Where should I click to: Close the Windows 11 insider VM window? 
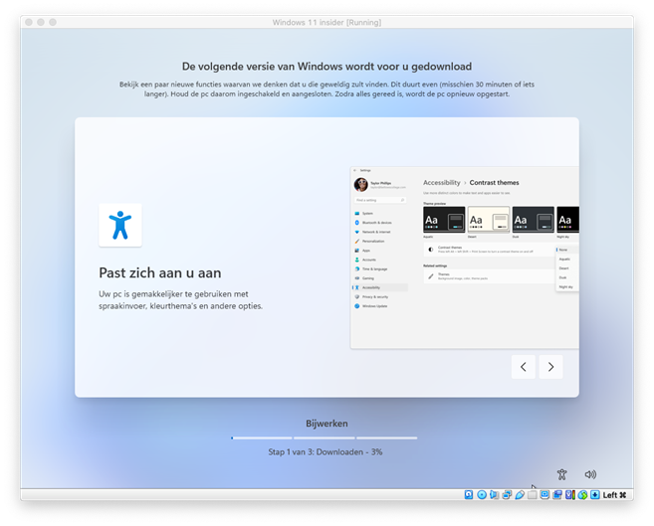coord(28,22)
